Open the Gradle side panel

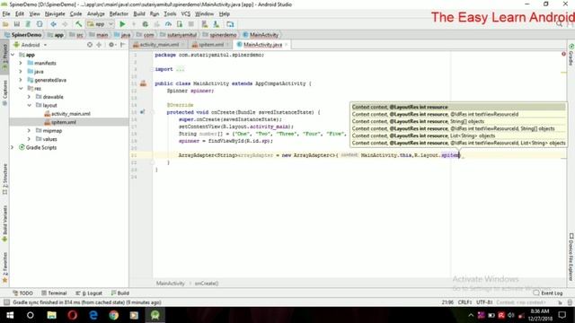pyautogui.click(x=571, y=55)
